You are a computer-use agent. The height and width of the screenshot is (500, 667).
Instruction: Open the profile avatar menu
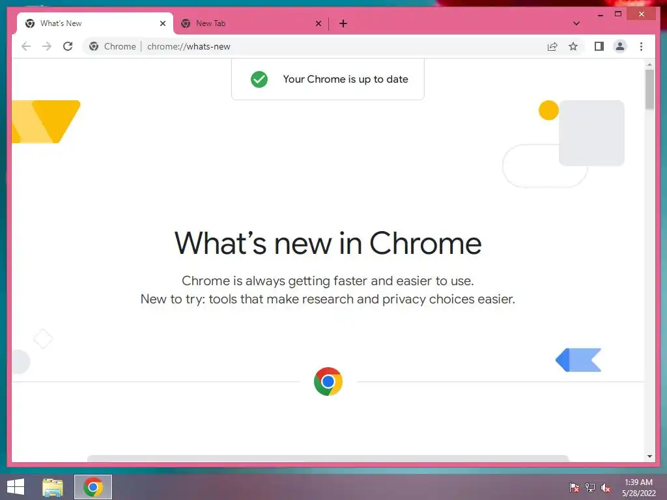tap(620, 46)
